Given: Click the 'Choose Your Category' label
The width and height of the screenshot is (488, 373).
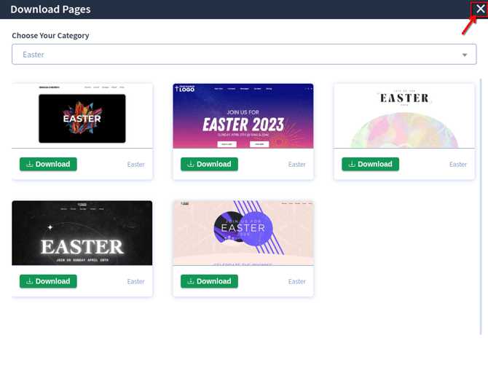Looking at the screenshot, I should click(50, 35).
